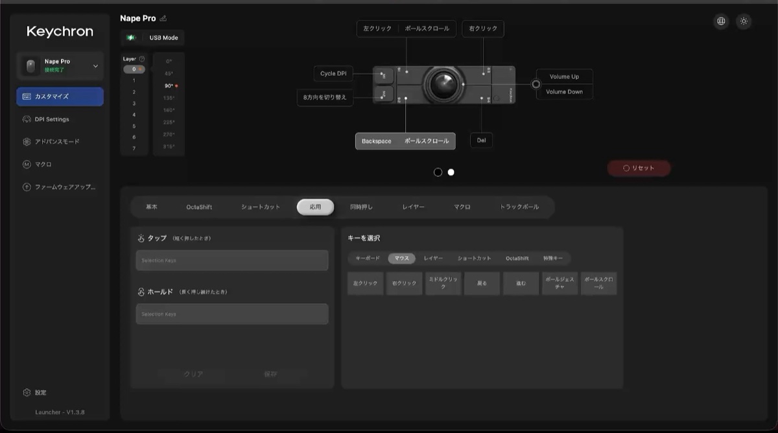The width and height of the screenshot is (778, 433).
Task: Click the Cycle DPI assignment label
Action: 333,73
